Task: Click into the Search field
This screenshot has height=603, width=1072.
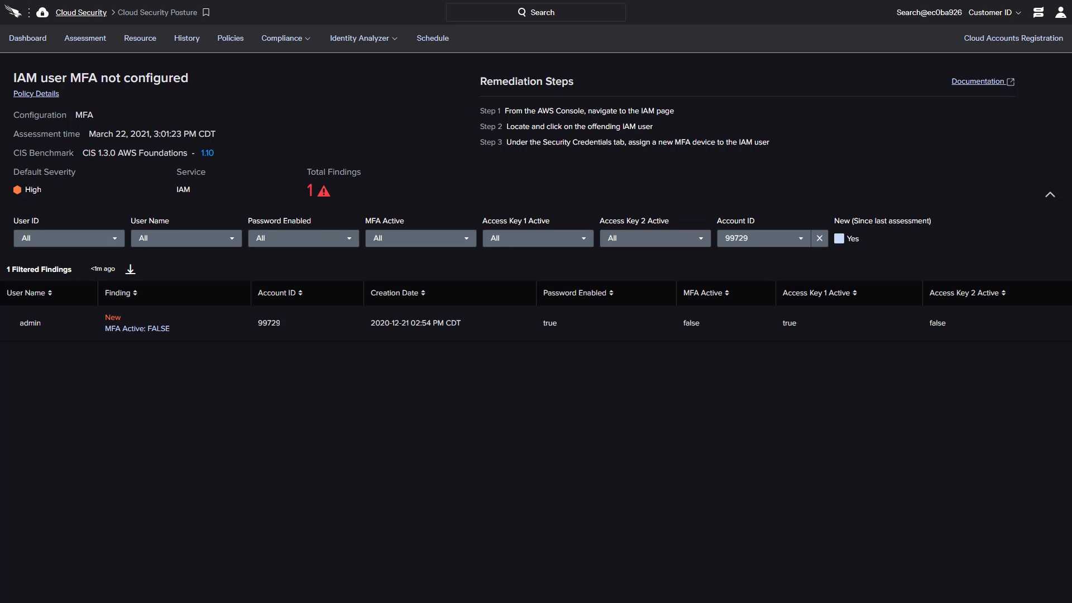Action: (535, 12)
